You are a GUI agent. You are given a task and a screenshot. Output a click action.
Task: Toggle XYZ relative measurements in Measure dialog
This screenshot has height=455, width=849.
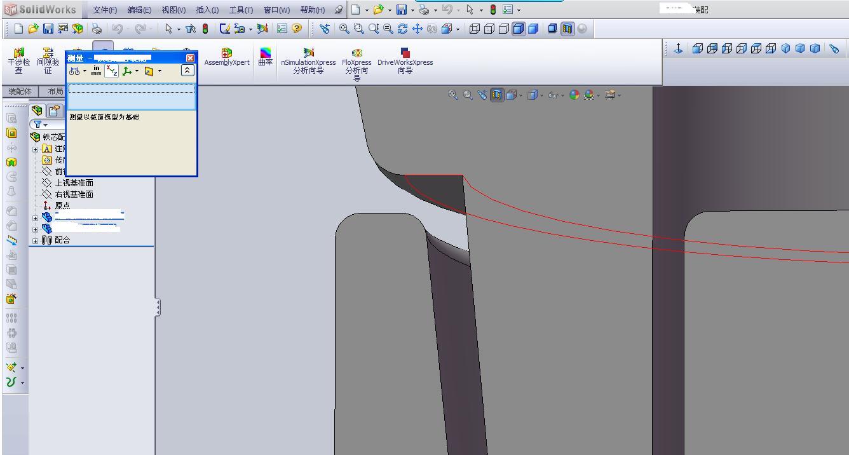coord(112,71)
